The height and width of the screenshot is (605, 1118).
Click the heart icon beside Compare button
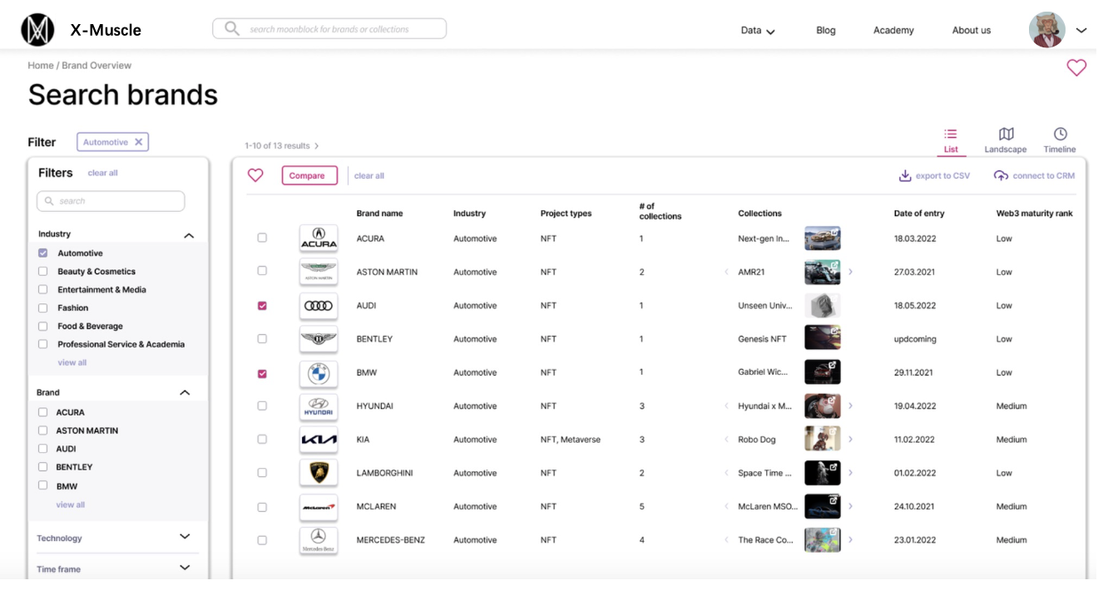pyautogui.click(x=255, y=175)
